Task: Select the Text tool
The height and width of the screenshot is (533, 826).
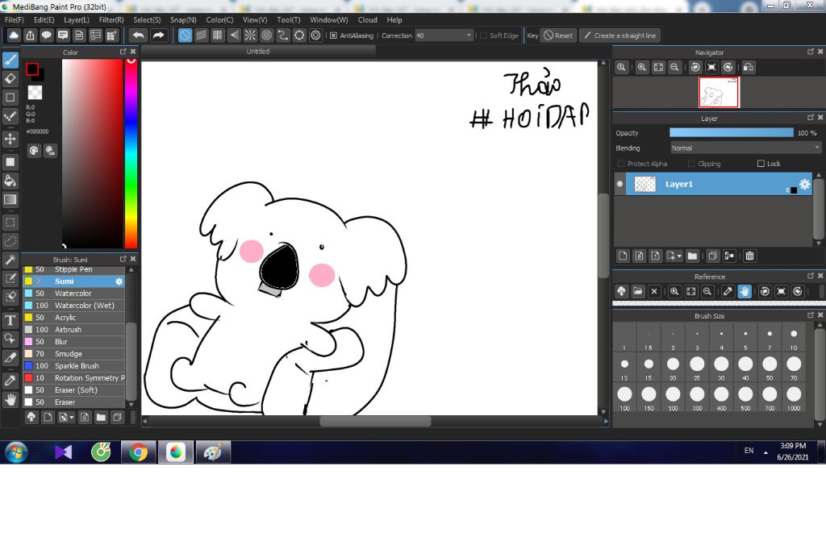Action: coord(10,320)
